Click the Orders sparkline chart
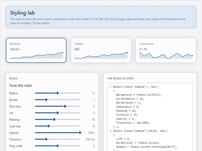The width and height of the screenshot is (202, 151). point(101,55)
